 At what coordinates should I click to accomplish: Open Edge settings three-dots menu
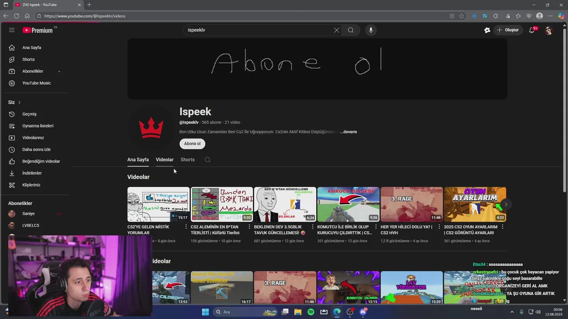pos(550,16)
